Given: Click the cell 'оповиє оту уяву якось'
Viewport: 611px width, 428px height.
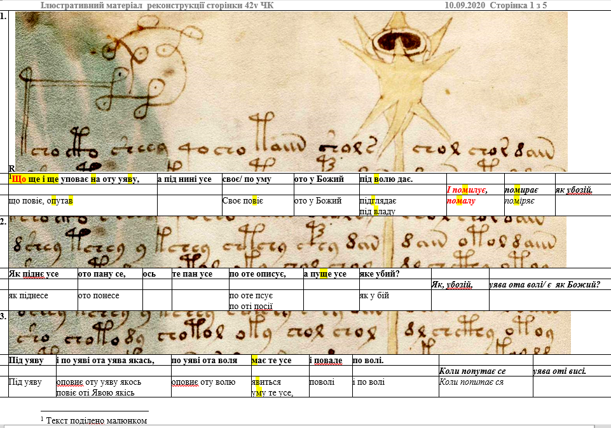Looking at the screenshot, I should 114,387.
